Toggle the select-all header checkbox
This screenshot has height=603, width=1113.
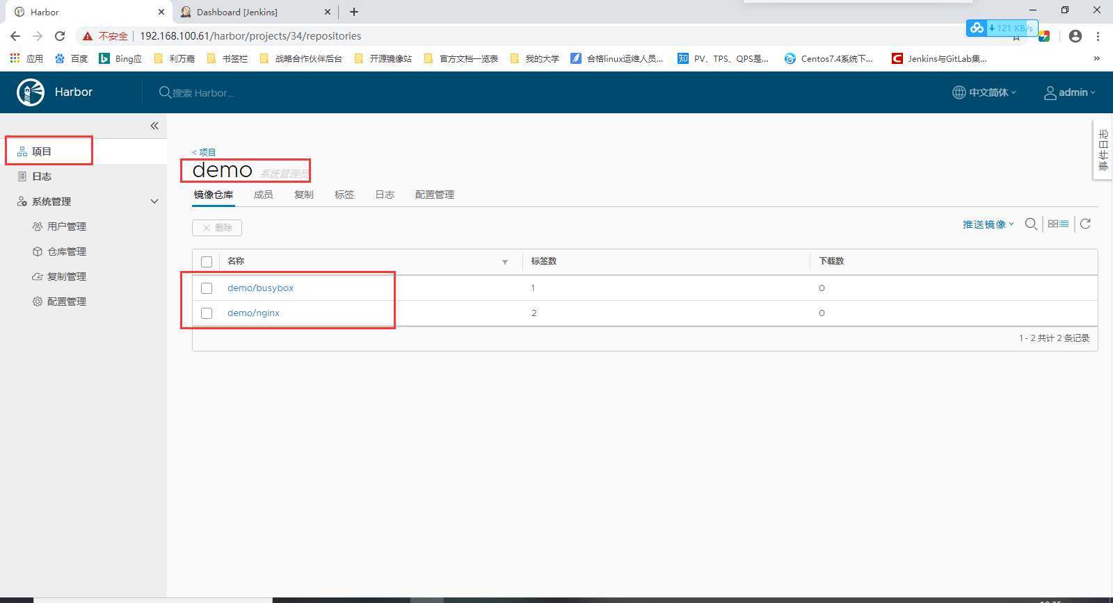pos(207,262)
